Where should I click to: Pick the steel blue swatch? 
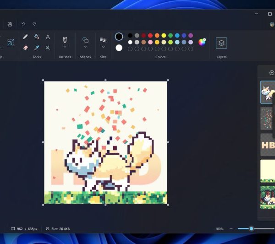click(184, 42)
